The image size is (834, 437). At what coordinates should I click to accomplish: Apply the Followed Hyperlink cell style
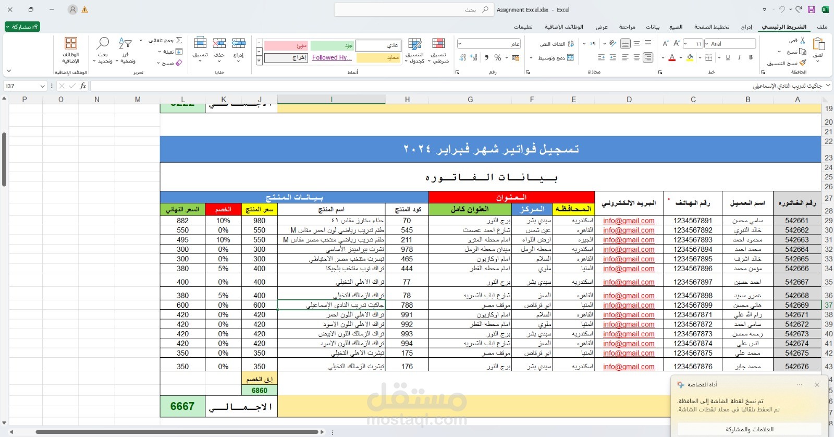pyautogui.click(x=332, y=57)
